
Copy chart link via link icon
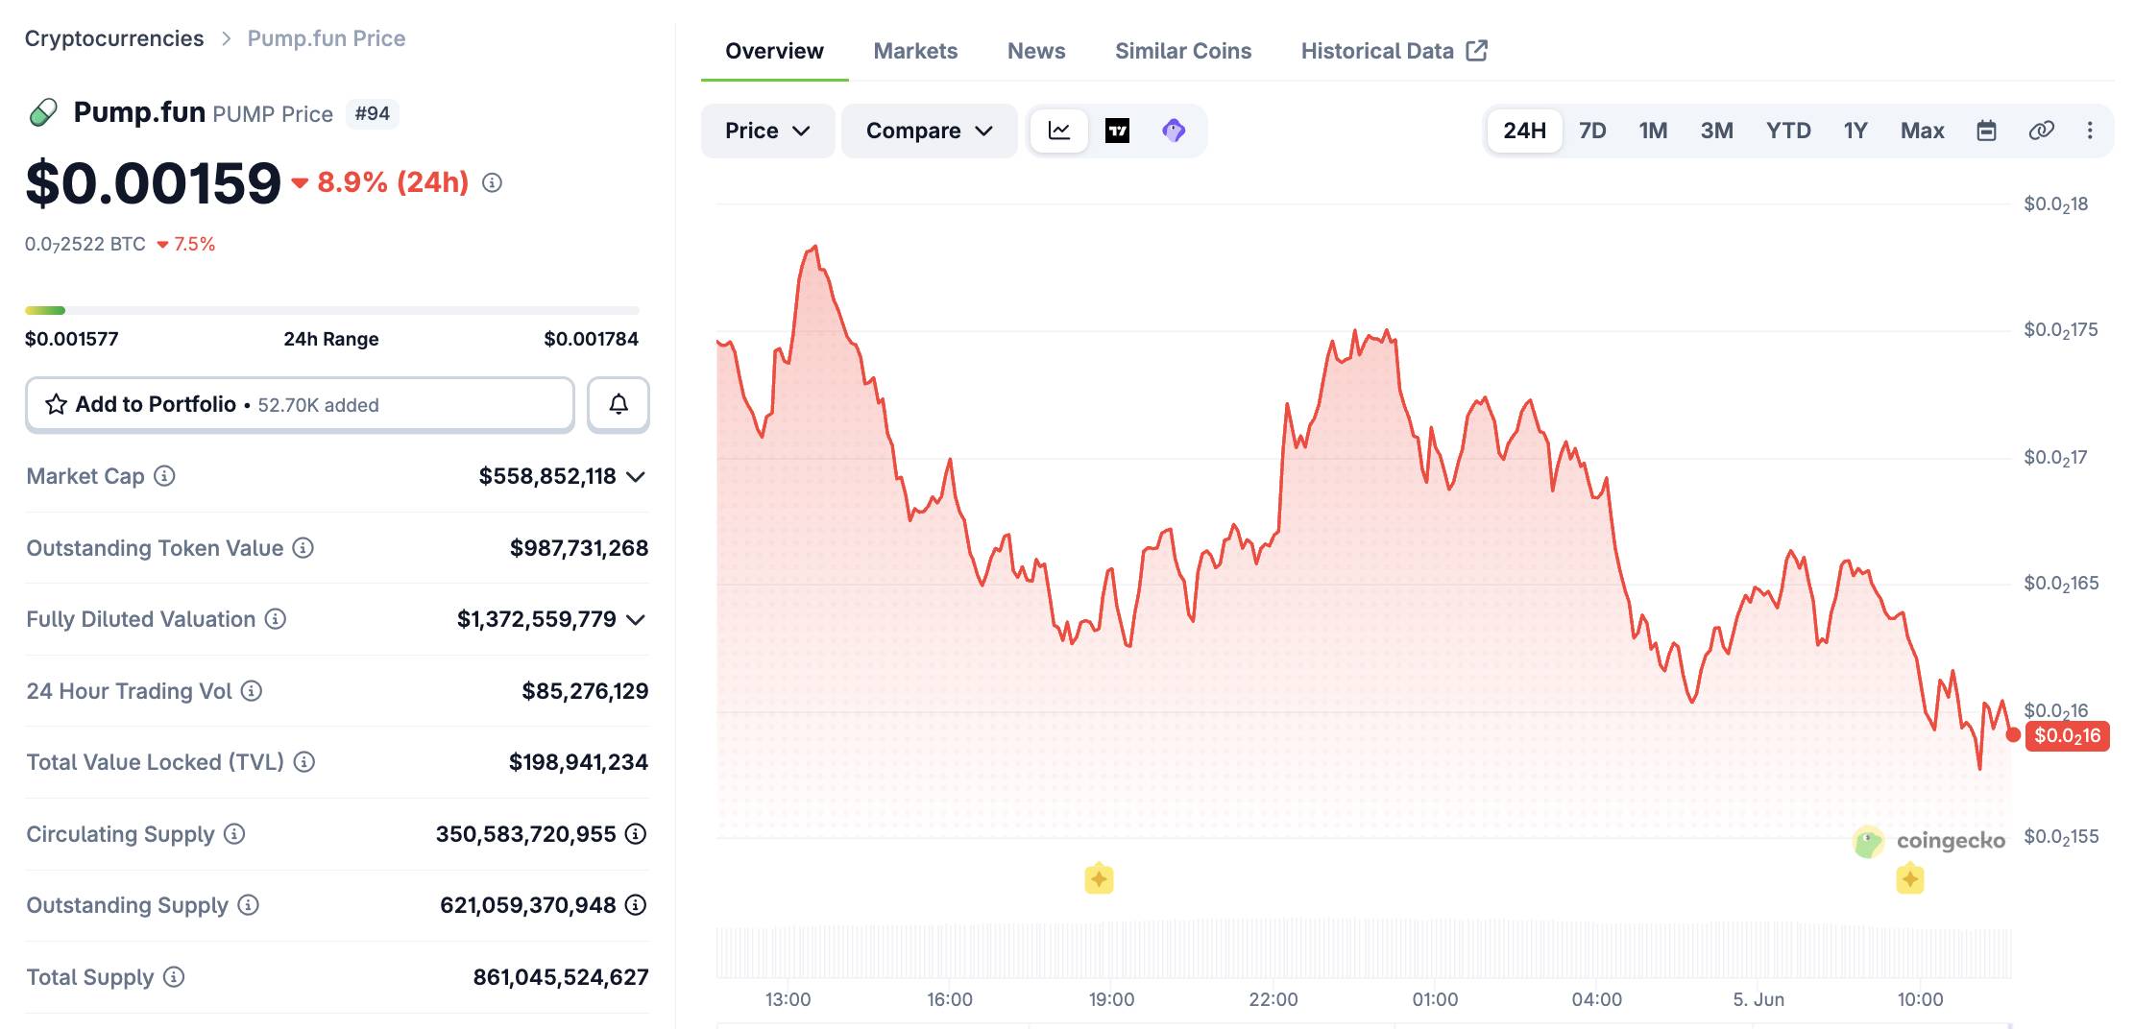tap(2041, 131)
